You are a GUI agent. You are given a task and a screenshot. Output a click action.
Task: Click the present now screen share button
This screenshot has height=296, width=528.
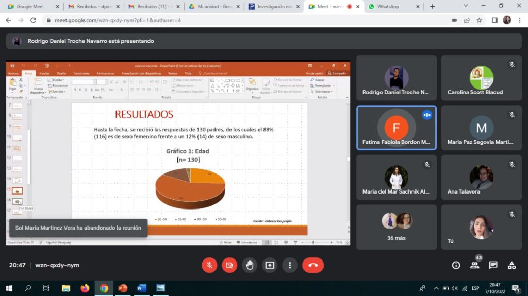pos(270,265)
